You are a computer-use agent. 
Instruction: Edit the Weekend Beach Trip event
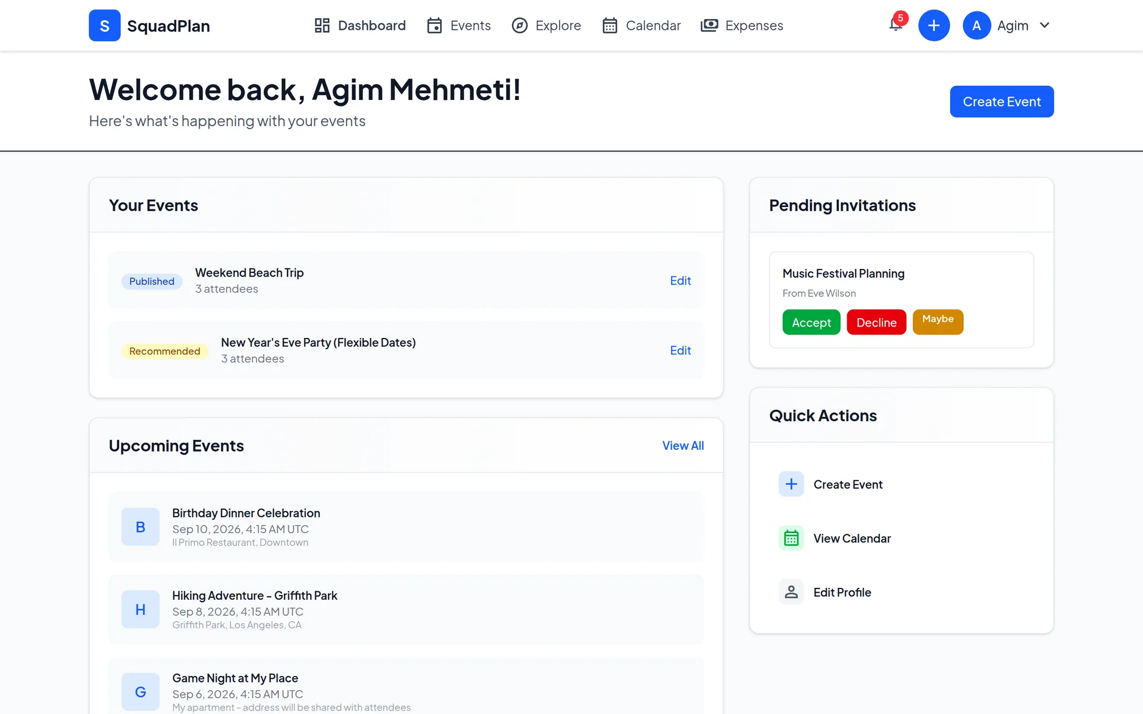680,281
